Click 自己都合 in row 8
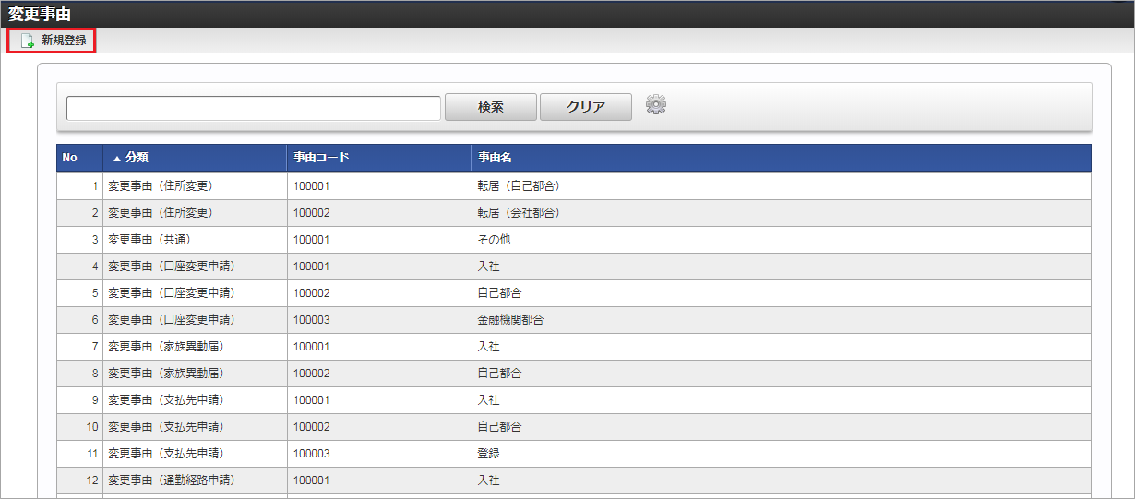Viewport: 1135px width, 499px height. (x=499, y=374)
